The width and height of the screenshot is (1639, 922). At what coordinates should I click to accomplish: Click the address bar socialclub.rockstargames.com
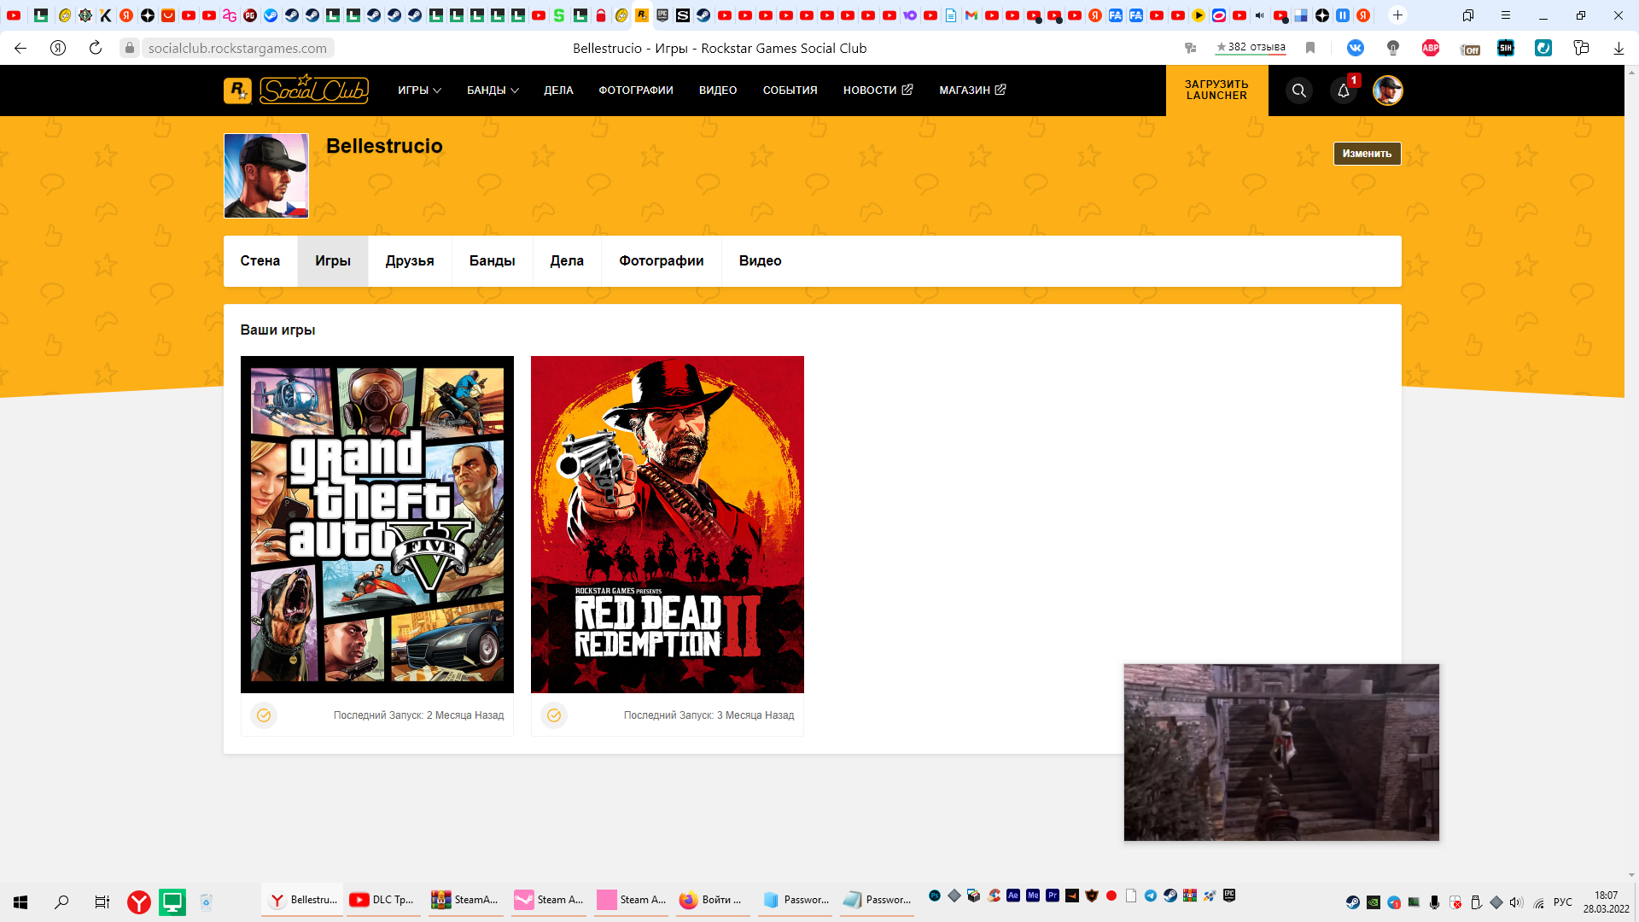[x=237, y=48]
